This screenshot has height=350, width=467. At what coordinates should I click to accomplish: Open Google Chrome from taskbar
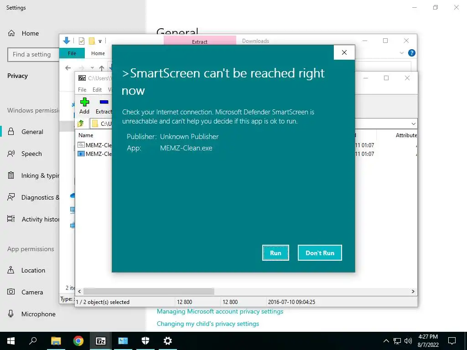(x=78, y=341)
